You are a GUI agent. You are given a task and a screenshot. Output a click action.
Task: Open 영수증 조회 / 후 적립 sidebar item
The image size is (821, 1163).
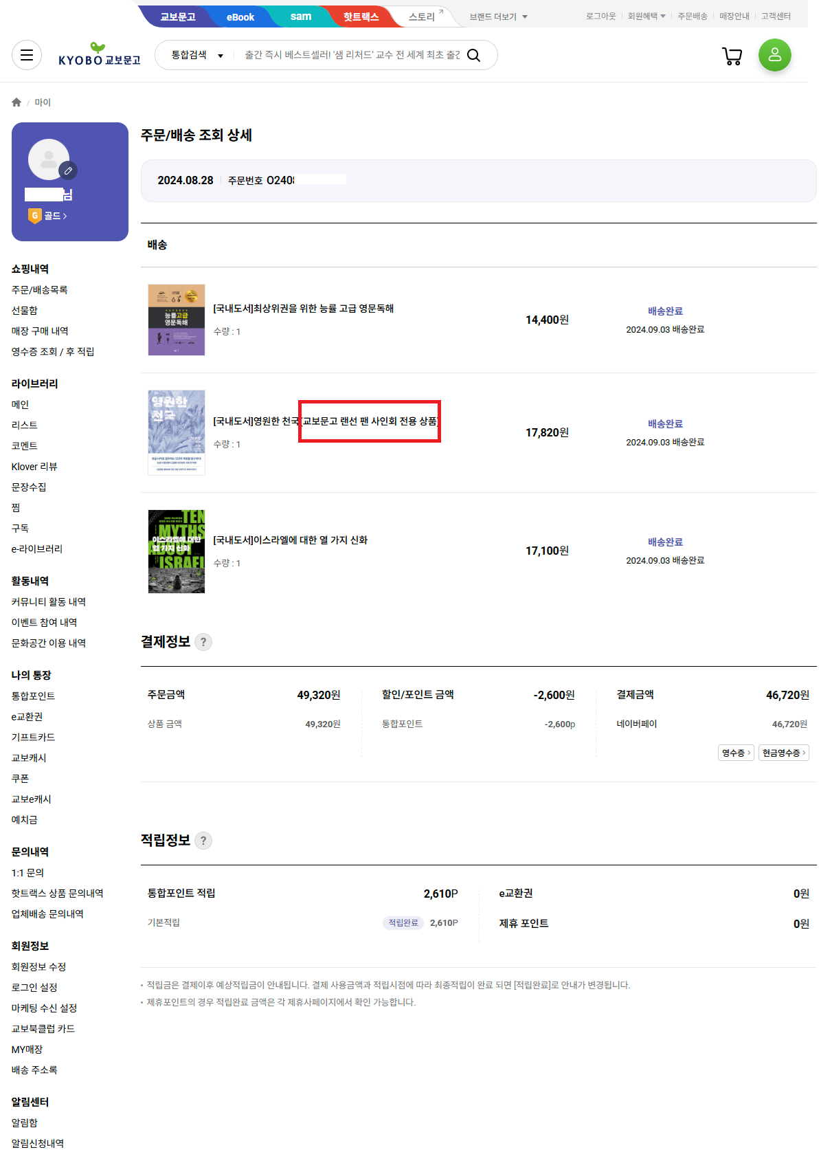tap(53, 352)
